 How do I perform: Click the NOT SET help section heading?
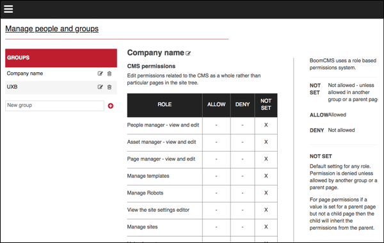pyautogui.click(x=321, y=156)
